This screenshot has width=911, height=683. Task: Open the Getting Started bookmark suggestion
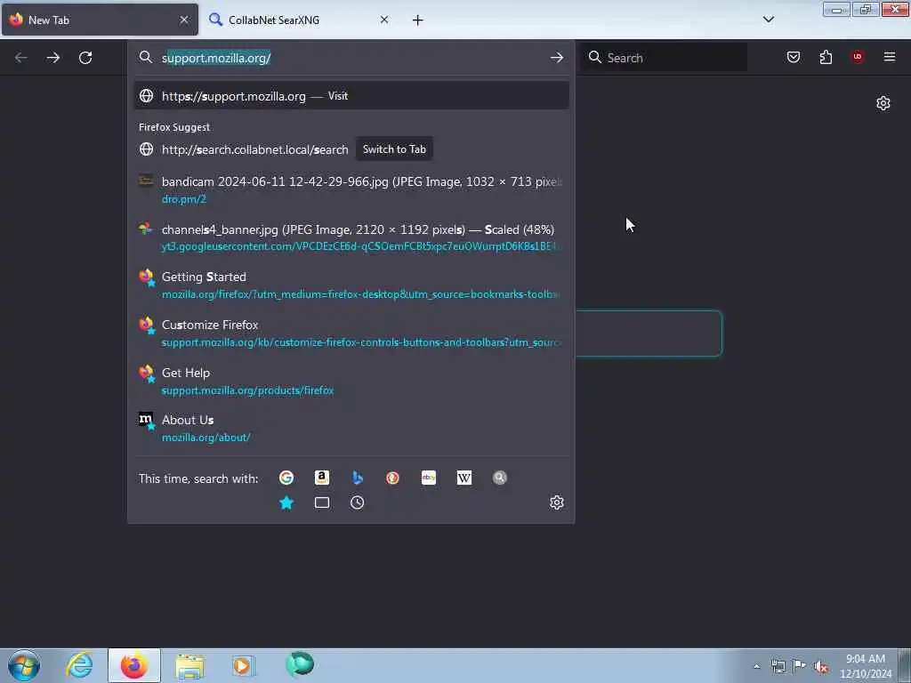coord(351,285)
